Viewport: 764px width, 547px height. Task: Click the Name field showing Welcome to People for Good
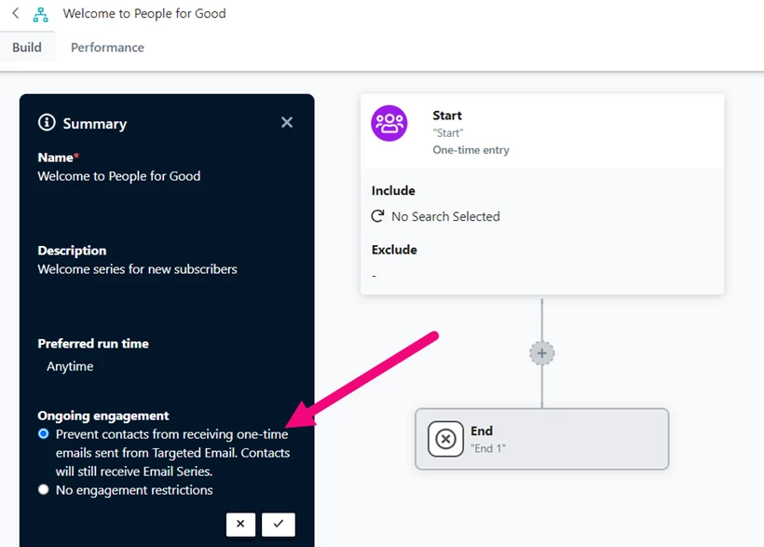tap(118, 175)
